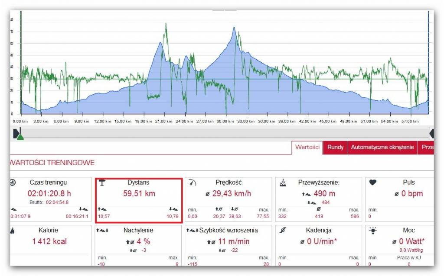The image size is (444, 276).
Task: Open the Rundy tab
Action: point(335,147)
